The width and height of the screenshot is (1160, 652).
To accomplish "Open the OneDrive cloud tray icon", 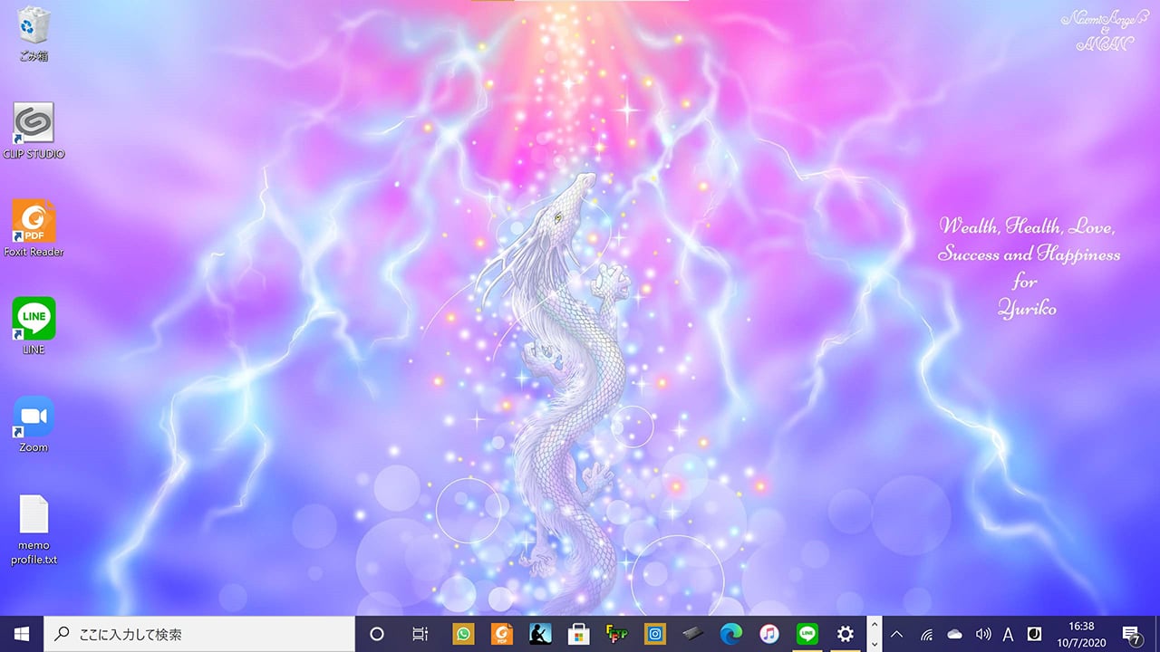I will click(x=954, y=634).
